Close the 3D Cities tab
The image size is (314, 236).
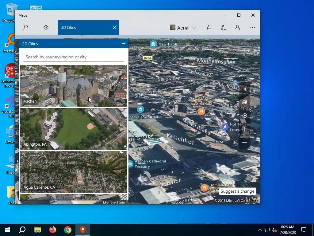pyautogui.click(x=115, y=27)
